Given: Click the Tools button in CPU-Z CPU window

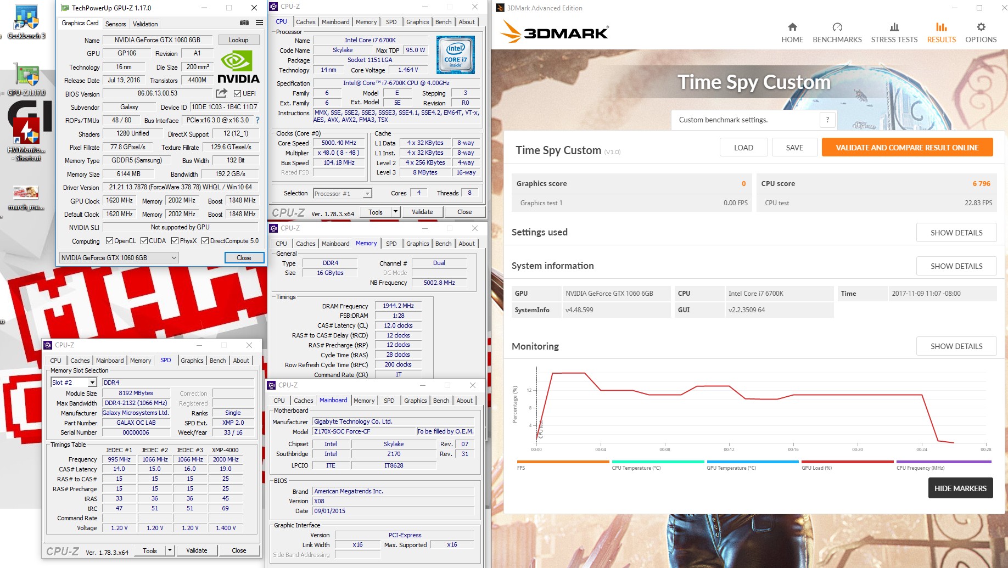Looking at the screenshot, I should (376, 212).
